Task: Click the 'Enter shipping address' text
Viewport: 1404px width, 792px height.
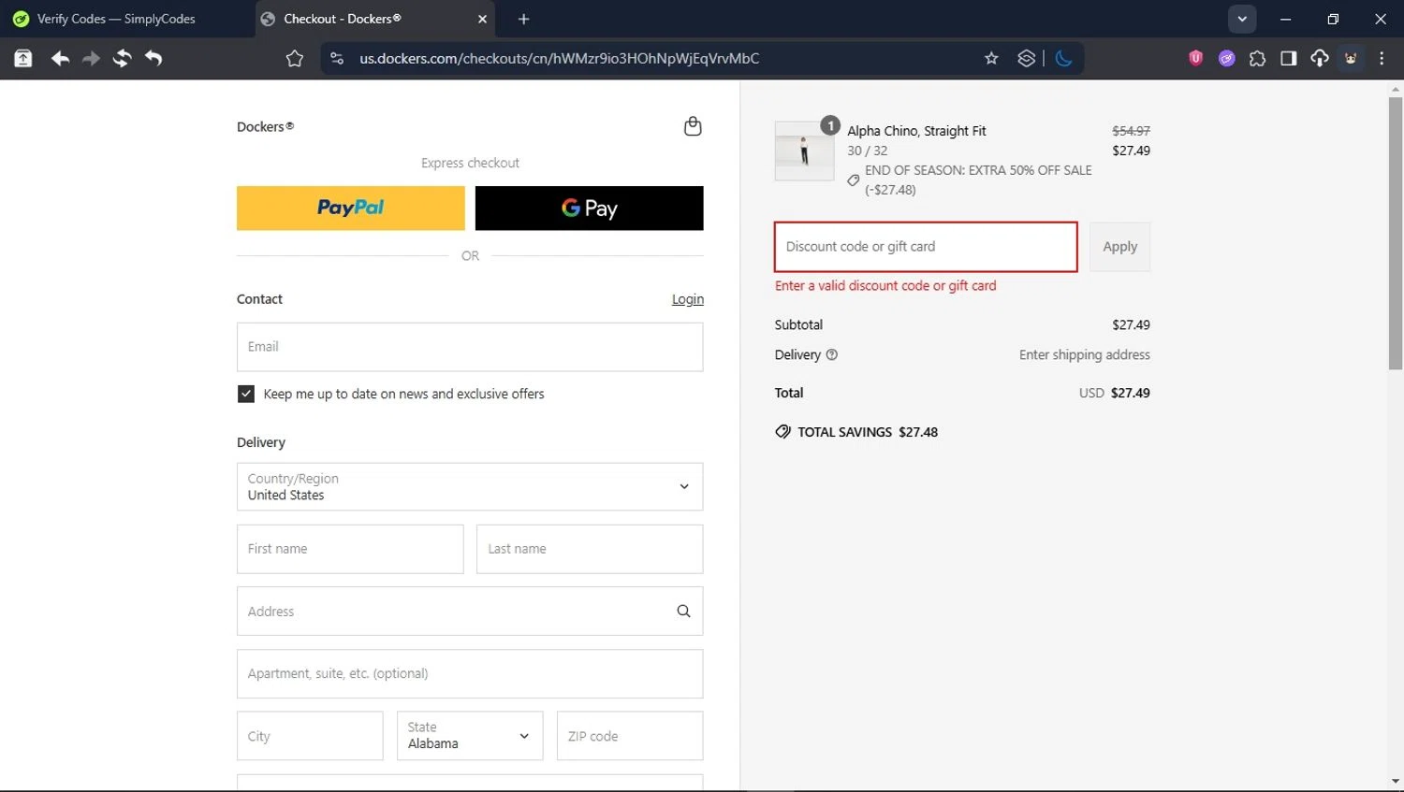Action: (x=1085, y=354)
